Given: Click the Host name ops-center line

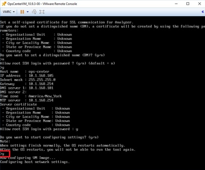Looking at the screenshot, I should 25,71.
